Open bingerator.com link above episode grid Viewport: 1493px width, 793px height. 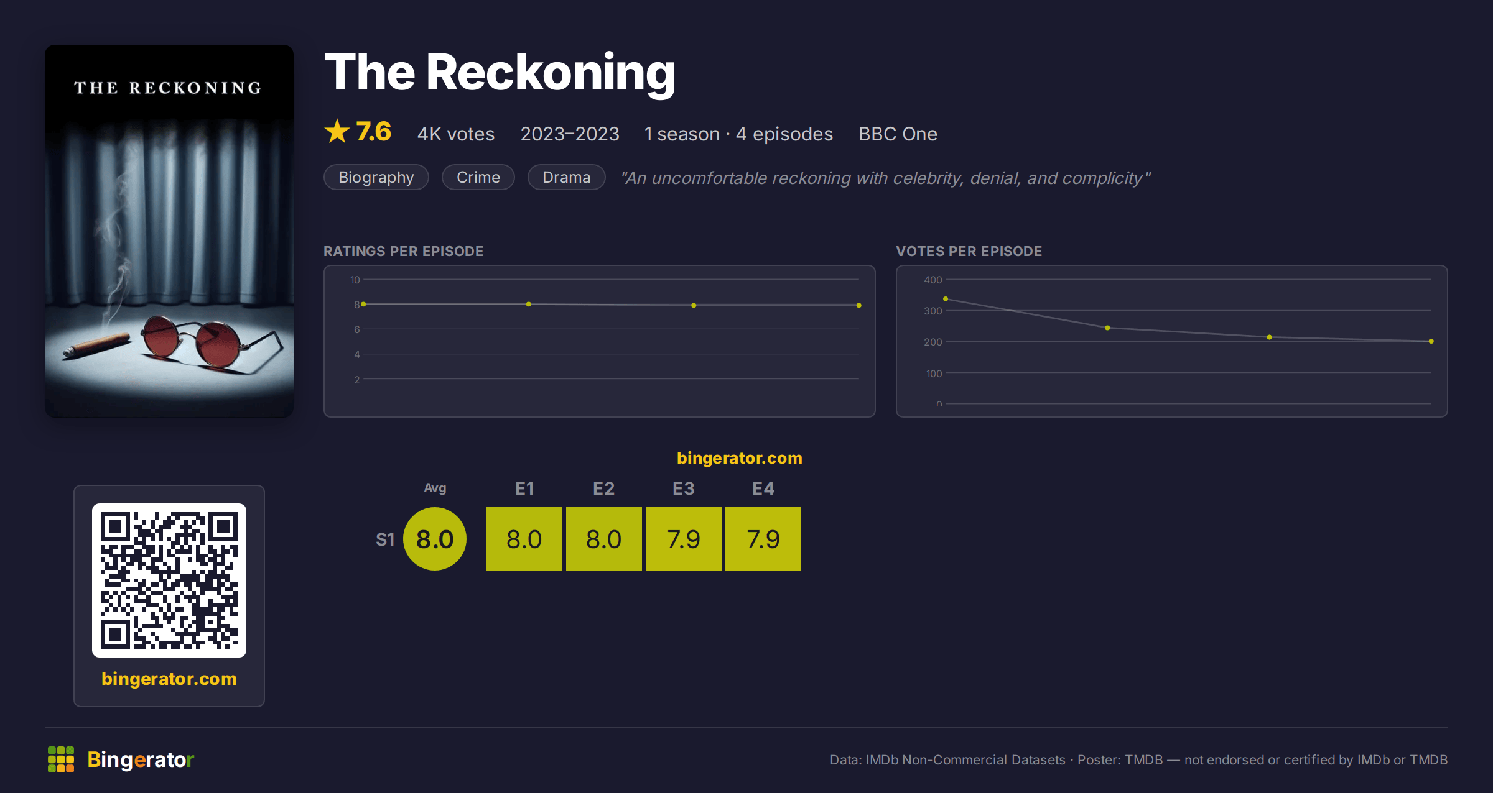pos(740,458)
